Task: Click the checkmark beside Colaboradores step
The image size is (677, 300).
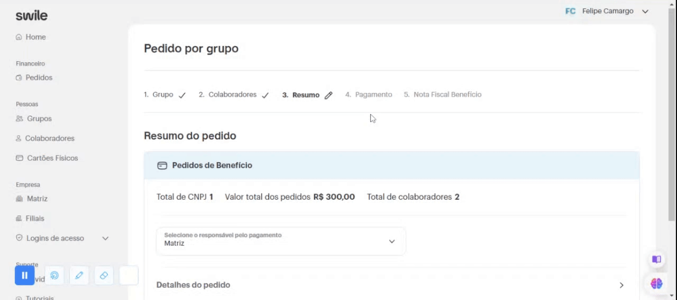Action: click(265, 95)
